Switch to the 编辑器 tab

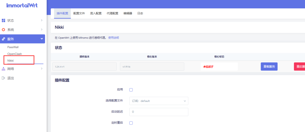coord(128,13)
